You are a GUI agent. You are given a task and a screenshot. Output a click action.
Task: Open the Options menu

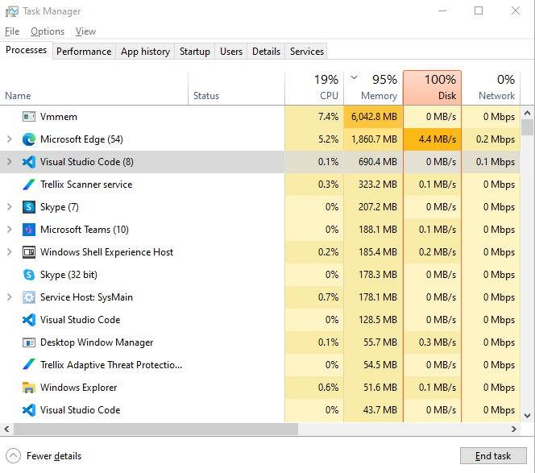pos(48,31)
